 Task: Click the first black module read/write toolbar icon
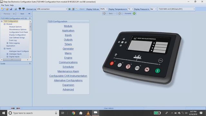tap(20, 9)
